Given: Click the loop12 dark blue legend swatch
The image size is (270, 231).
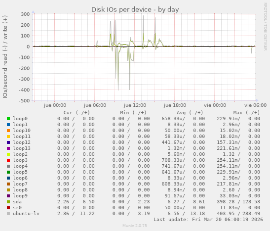Looking at the screenshot, I should coord(8,142).
